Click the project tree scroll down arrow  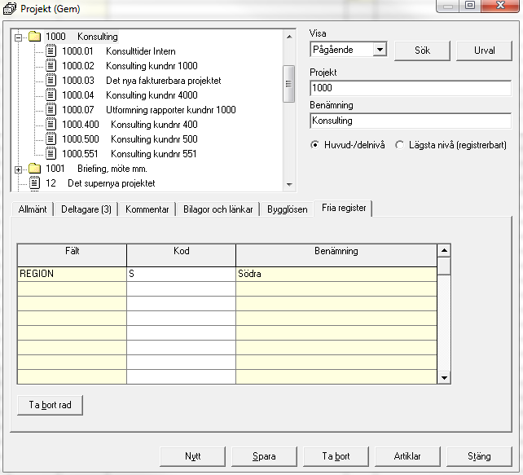pos(289,184)
